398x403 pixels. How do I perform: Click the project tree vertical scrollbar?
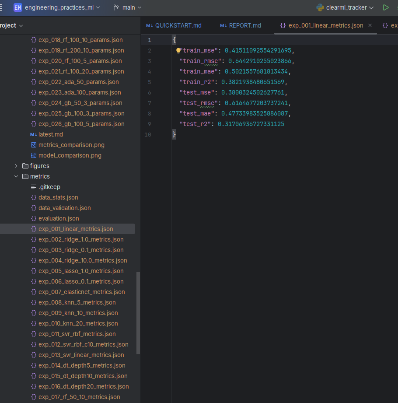pyautogui.click(x=138, y=313)
